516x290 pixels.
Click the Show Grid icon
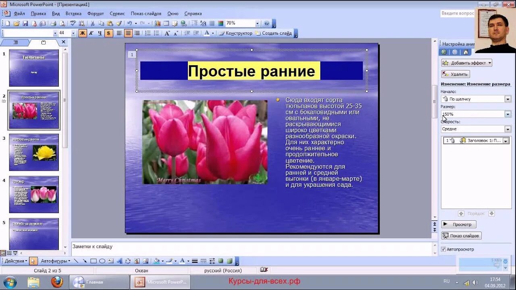212,23
